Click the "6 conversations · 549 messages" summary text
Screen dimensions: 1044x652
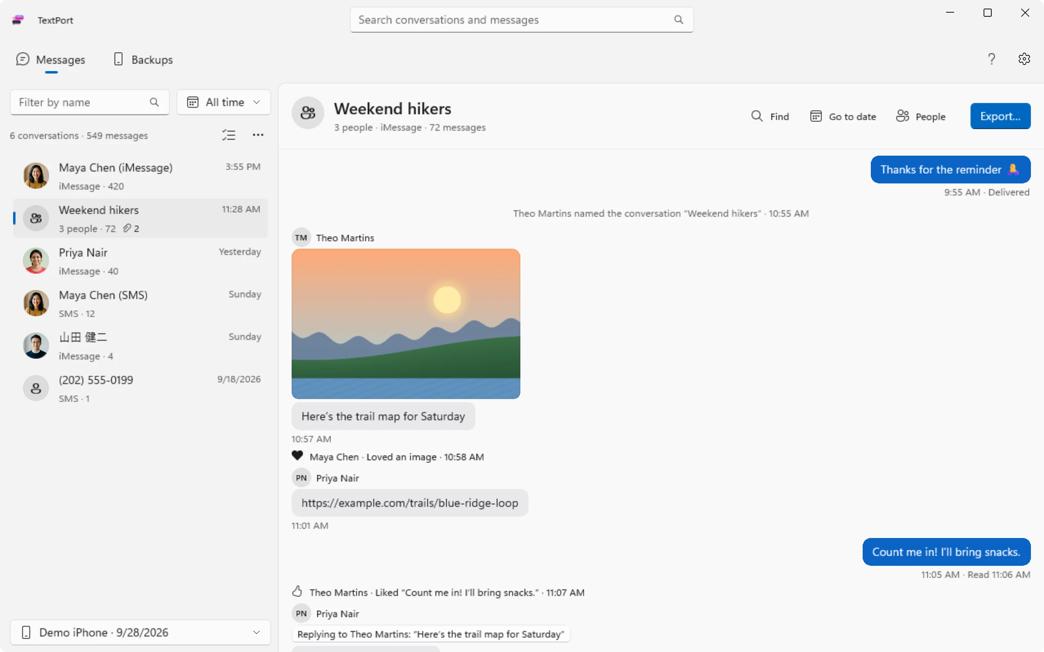coord(79,135)
